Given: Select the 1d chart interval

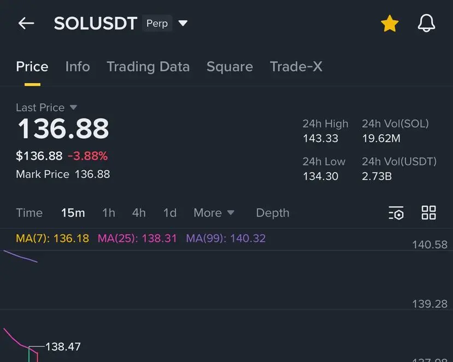Looking at the screenshot, I should coord(170,213).
